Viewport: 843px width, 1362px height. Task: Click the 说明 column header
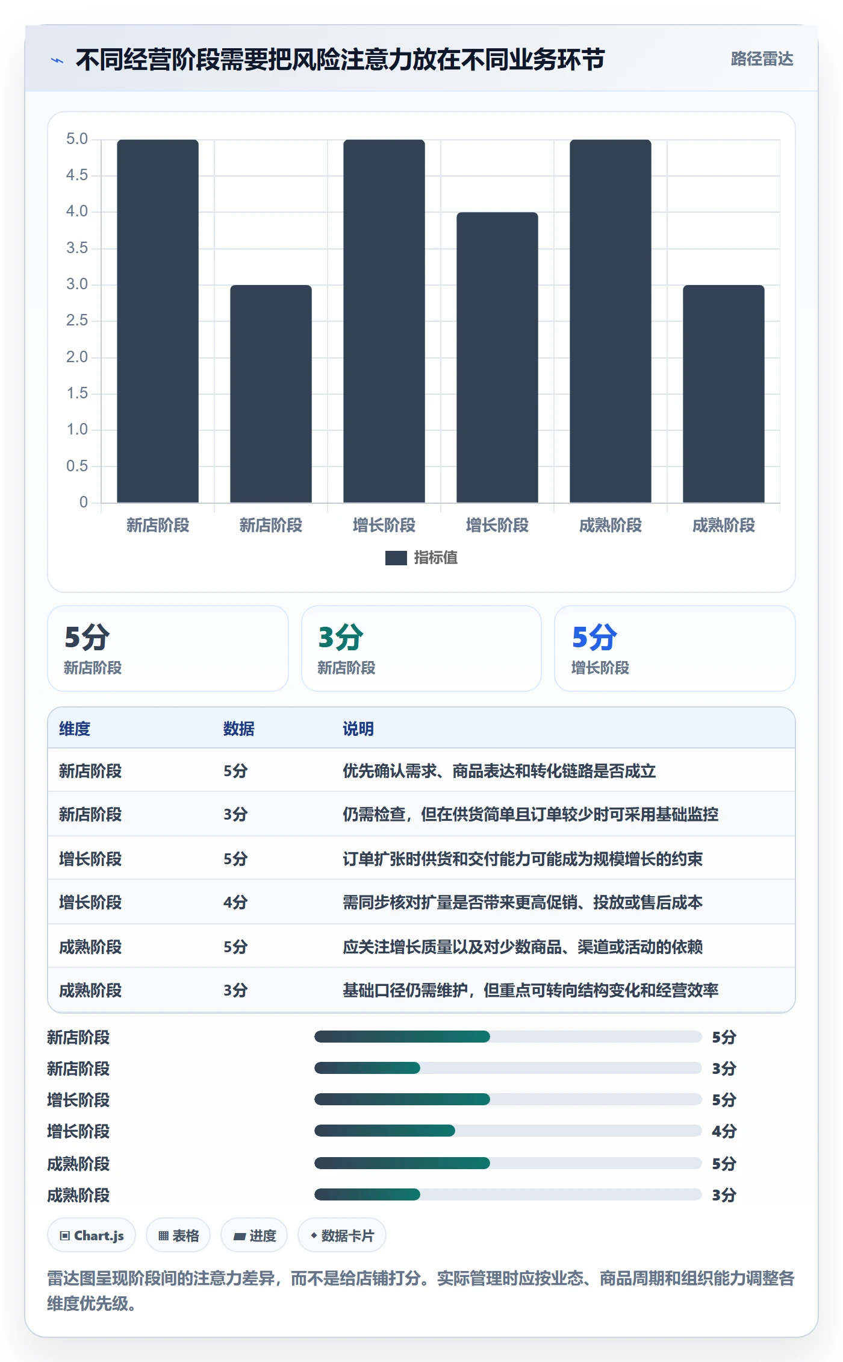click(x=358, y=729)
